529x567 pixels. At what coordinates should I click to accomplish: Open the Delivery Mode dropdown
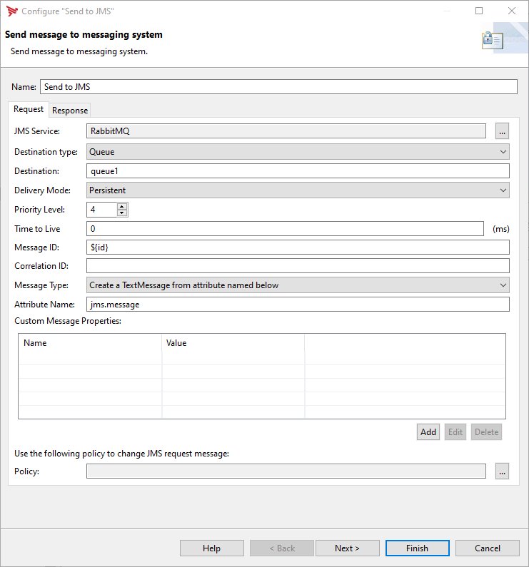point(298,190)
